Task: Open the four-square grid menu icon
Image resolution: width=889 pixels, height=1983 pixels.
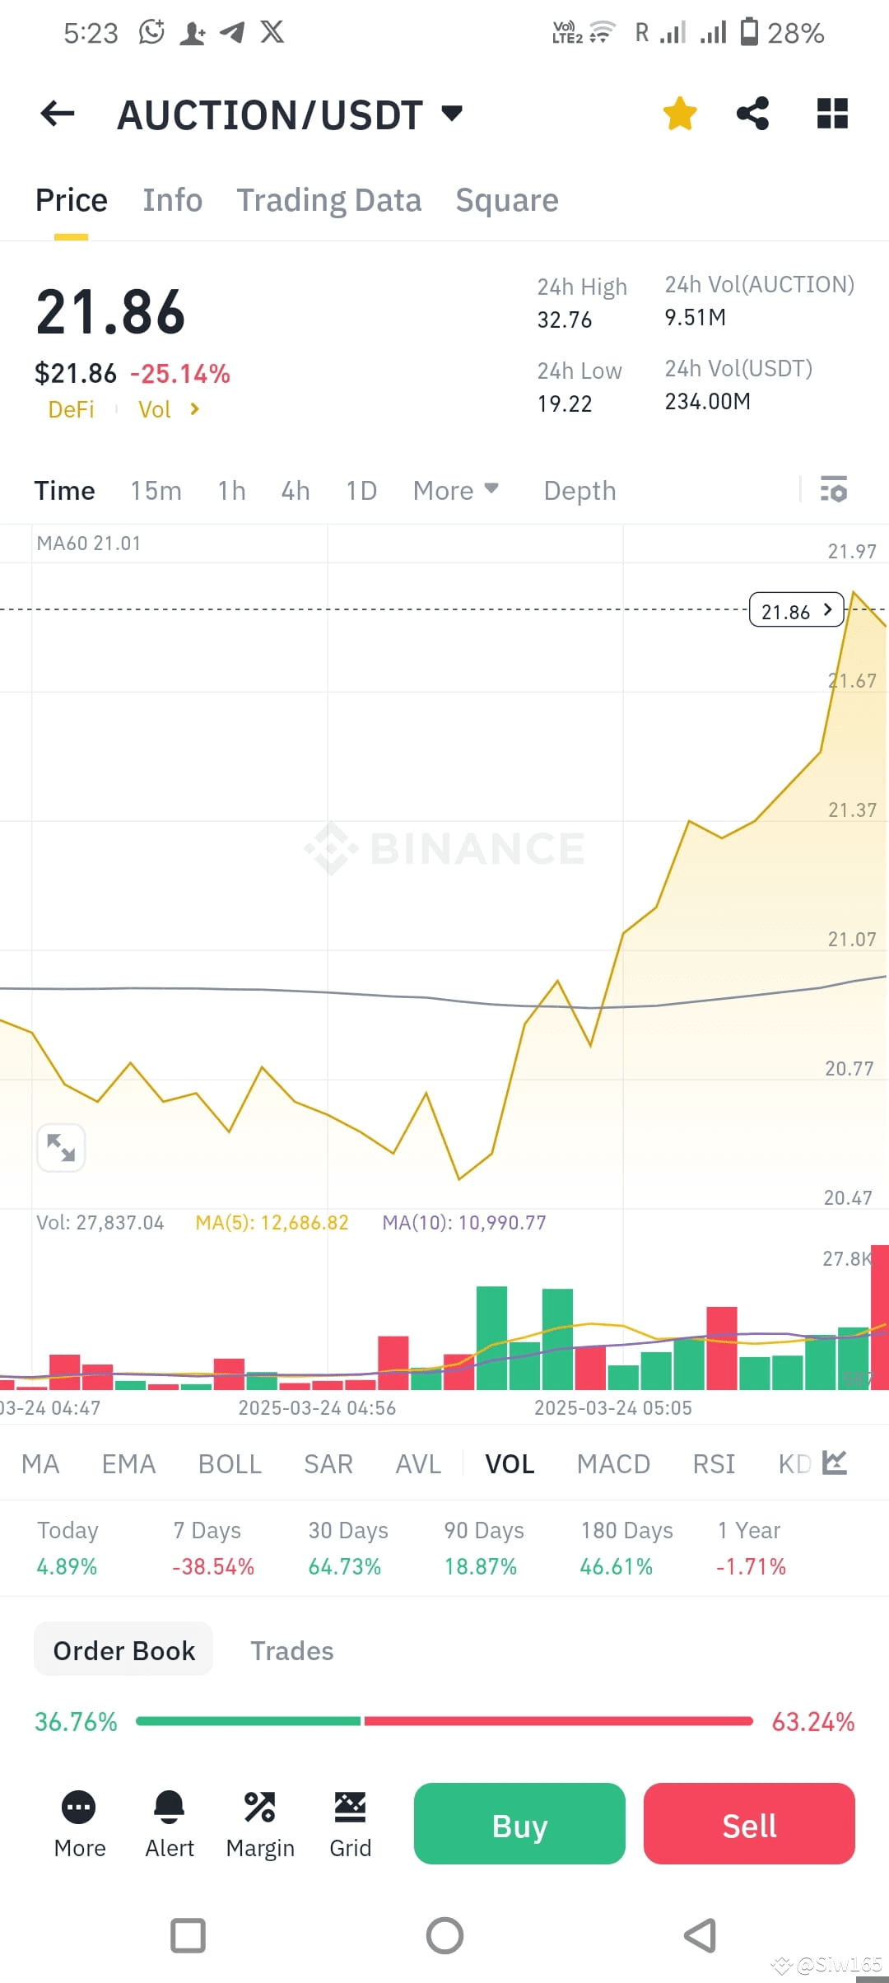Action: (832, 114)
